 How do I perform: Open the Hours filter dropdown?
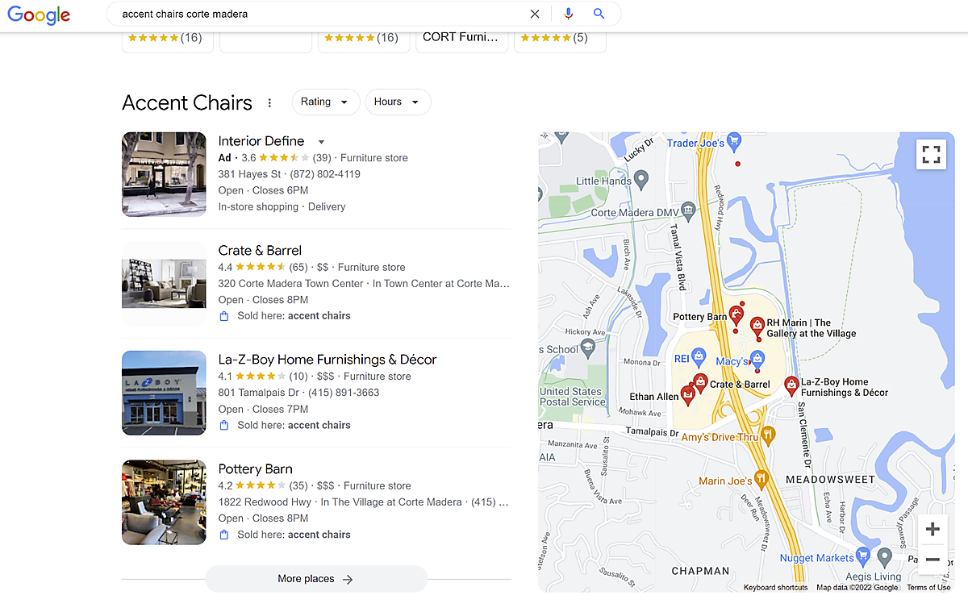point(398,102)
